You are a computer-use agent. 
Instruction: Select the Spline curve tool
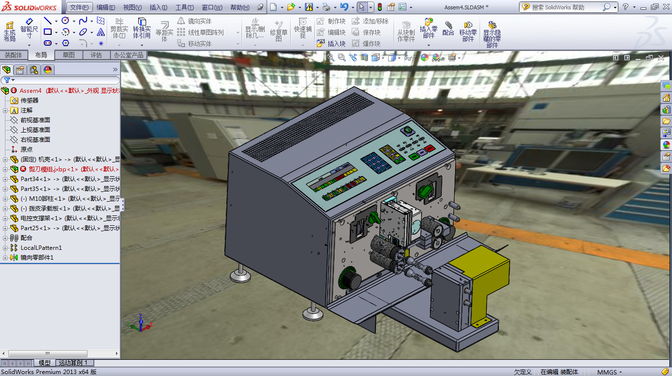pos(83,21)
